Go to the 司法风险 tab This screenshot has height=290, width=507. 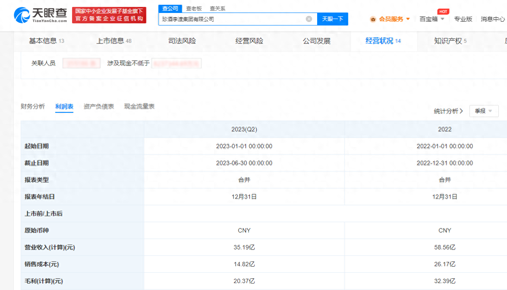coord(182,41)
